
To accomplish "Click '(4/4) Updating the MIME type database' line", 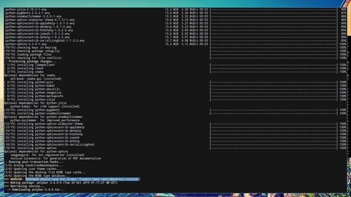I will tap(37, 176).
